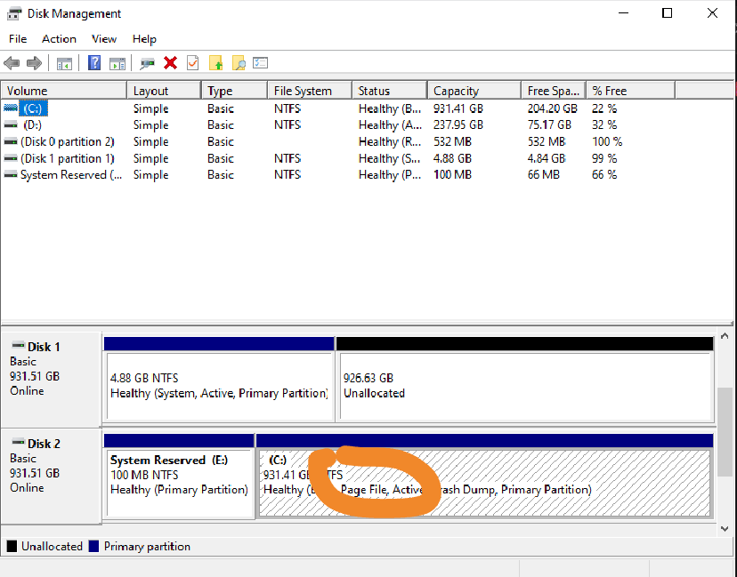This screenshot has width=737, height=577.
Task: Click the red X delete icon
Action: pos(170,63)
